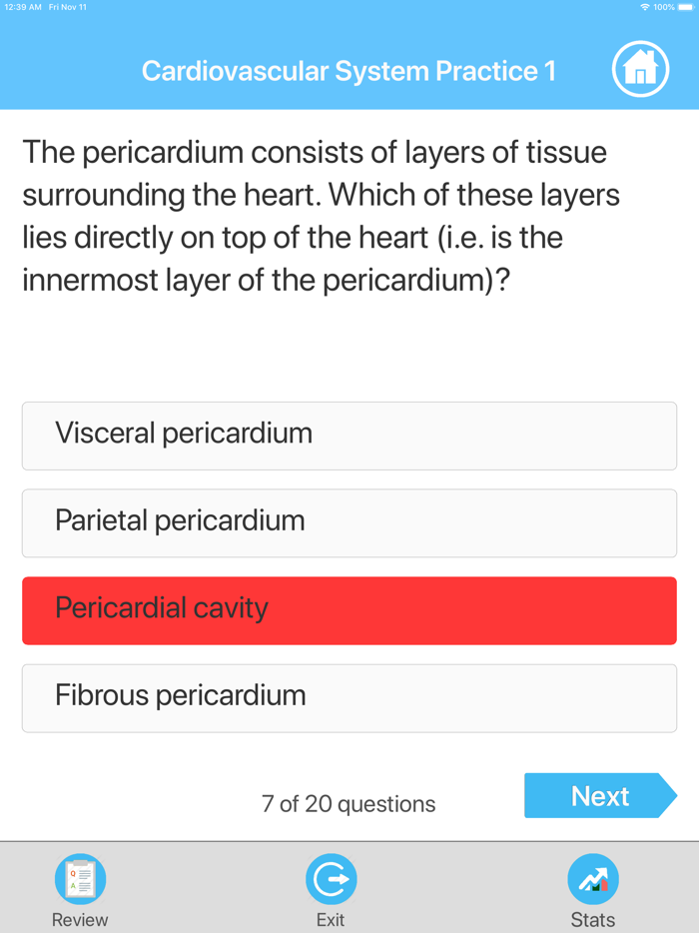Tap the Exit label in bottom bar
Viewport: 699px width, 933px height.
(332, 919)
